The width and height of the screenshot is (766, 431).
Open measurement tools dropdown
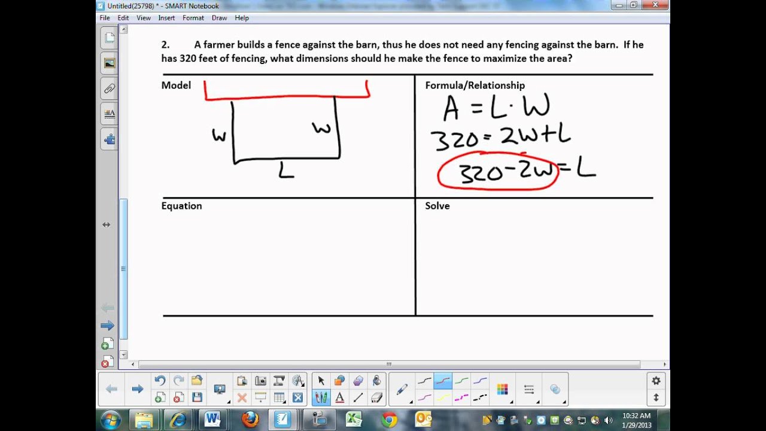[299, 381]
